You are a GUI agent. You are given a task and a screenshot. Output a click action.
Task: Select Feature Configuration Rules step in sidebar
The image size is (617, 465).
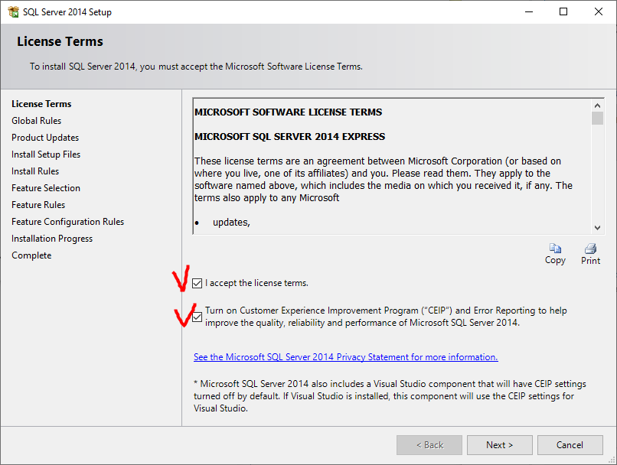(67, 222)
